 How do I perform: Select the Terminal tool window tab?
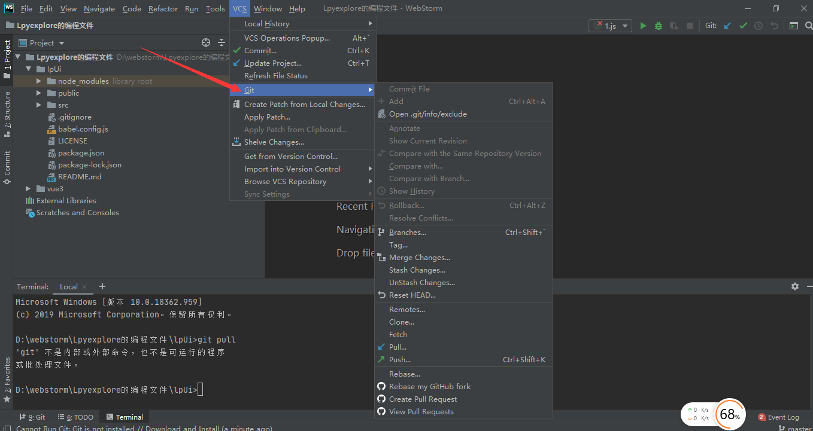point(125,417)
